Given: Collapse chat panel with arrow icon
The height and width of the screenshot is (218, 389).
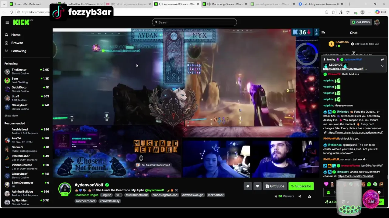Looking at the screenshot, I should click(x=323, y=33).
